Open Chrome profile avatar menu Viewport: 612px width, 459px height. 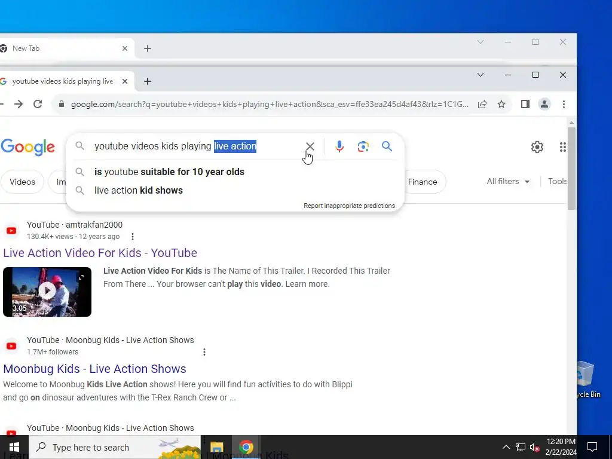point(544,104)
